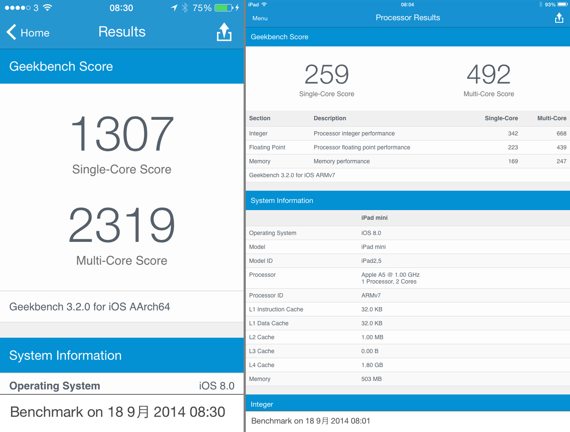Tap the iPhone Bluetooth status icon
The height and width of the screenshot is (432, 570).
(x=185, y=8)
